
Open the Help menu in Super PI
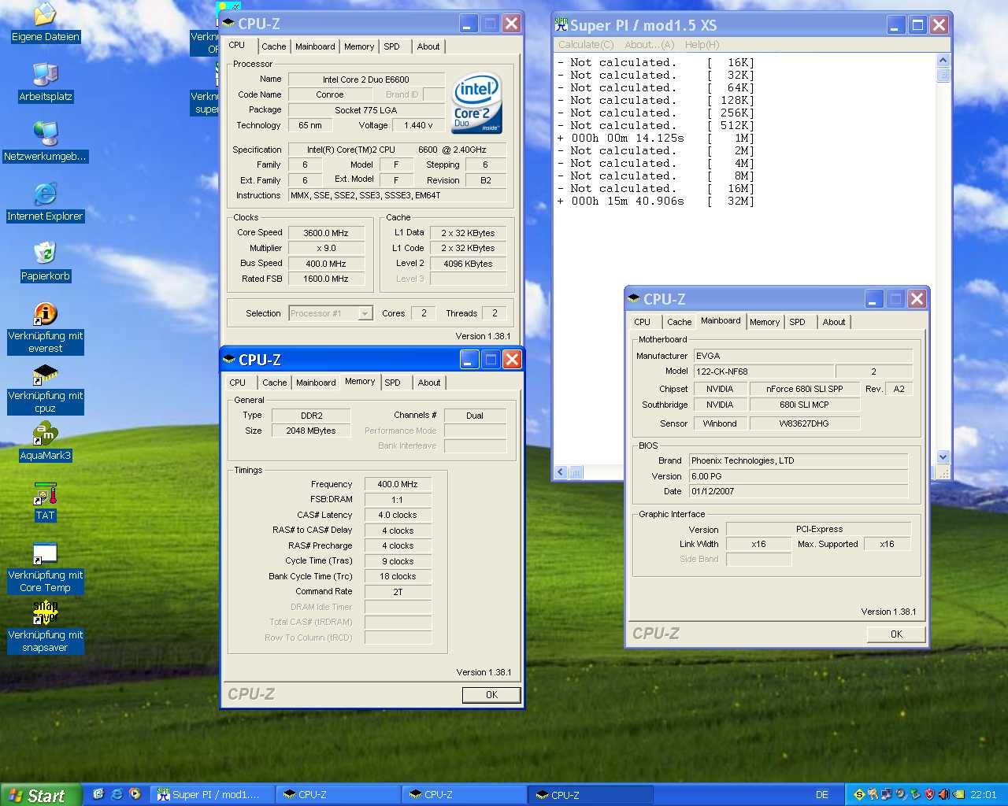tap(702, 45)
